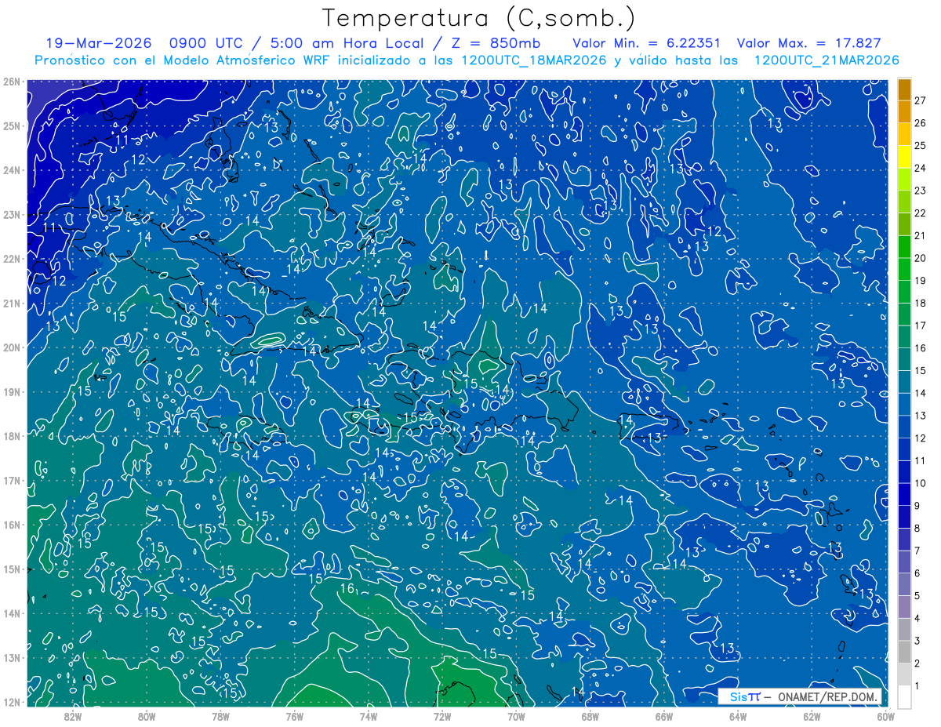Click the 60W longitude axis label
Image resolution: width=941 pixels, height=727 pixels.
point(886,716)
